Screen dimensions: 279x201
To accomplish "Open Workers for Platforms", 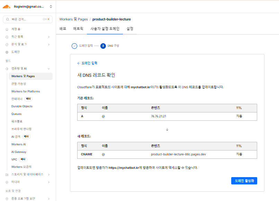I will pos(26,91).
